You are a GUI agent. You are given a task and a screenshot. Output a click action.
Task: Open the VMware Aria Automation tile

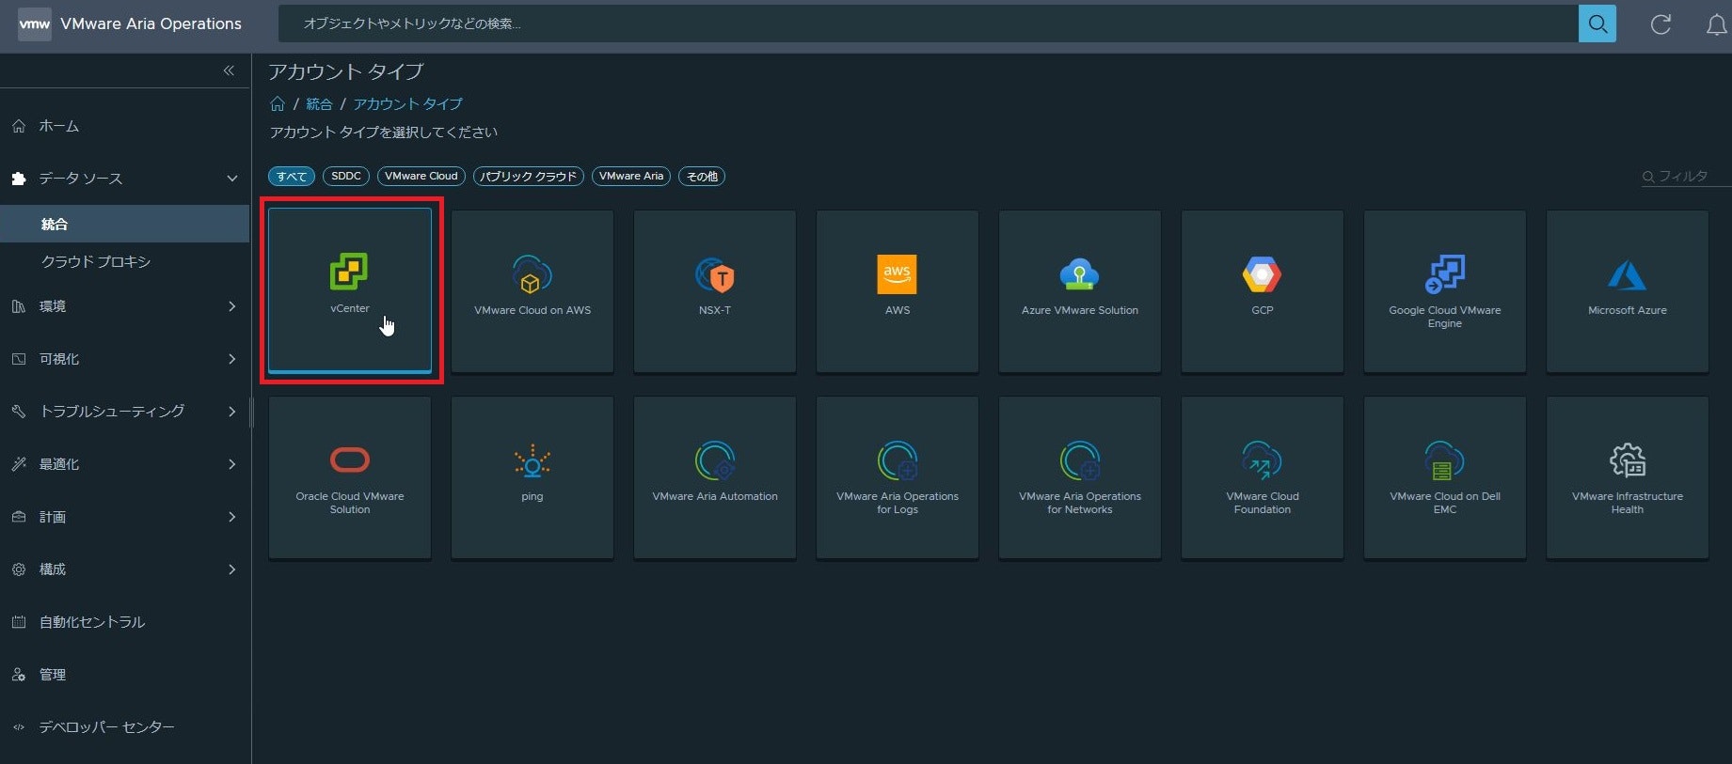pyautogui.click(x=715, y=477)
